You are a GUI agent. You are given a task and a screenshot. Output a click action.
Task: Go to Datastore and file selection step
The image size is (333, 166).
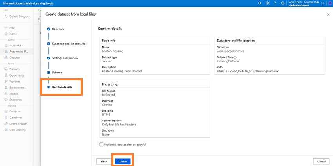(x=69, y=43)
